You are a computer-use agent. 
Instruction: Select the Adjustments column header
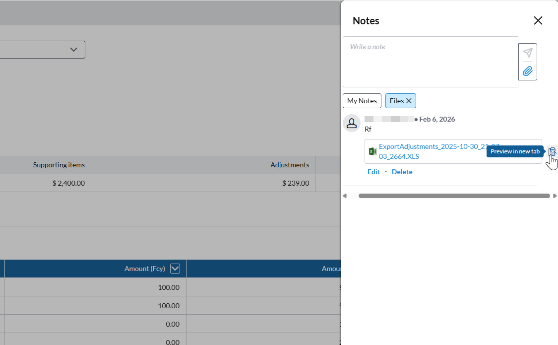289,165
